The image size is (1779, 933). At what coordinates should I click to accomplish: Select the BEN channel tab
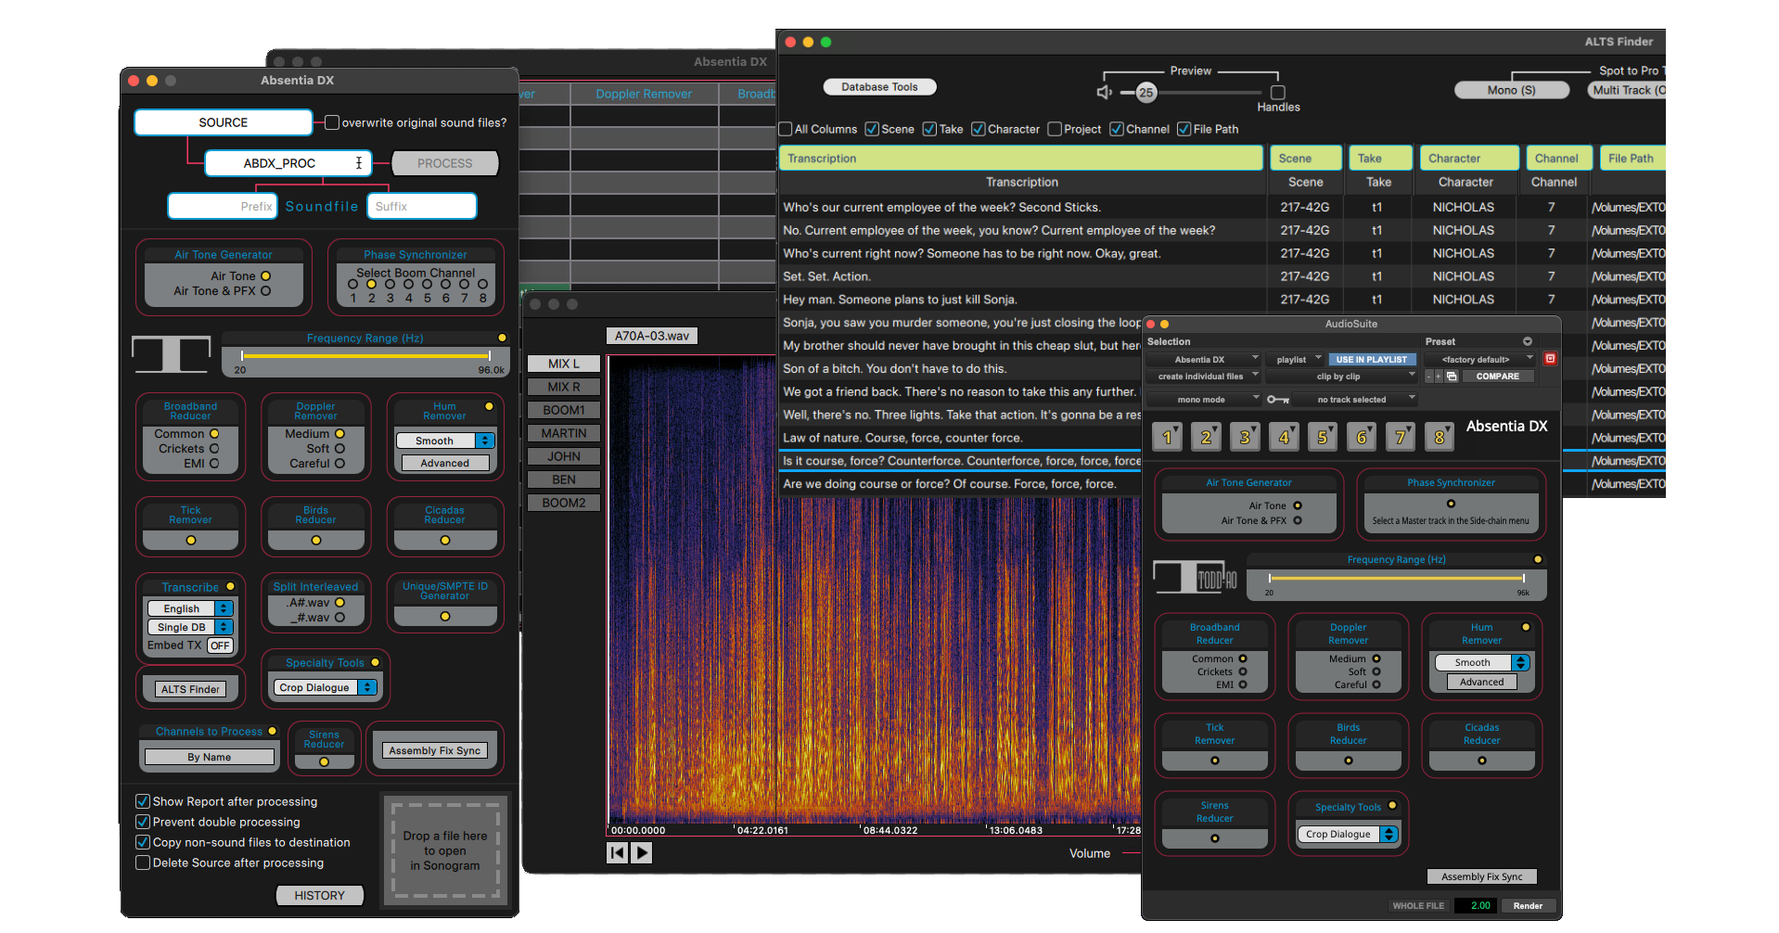(564, 479)
